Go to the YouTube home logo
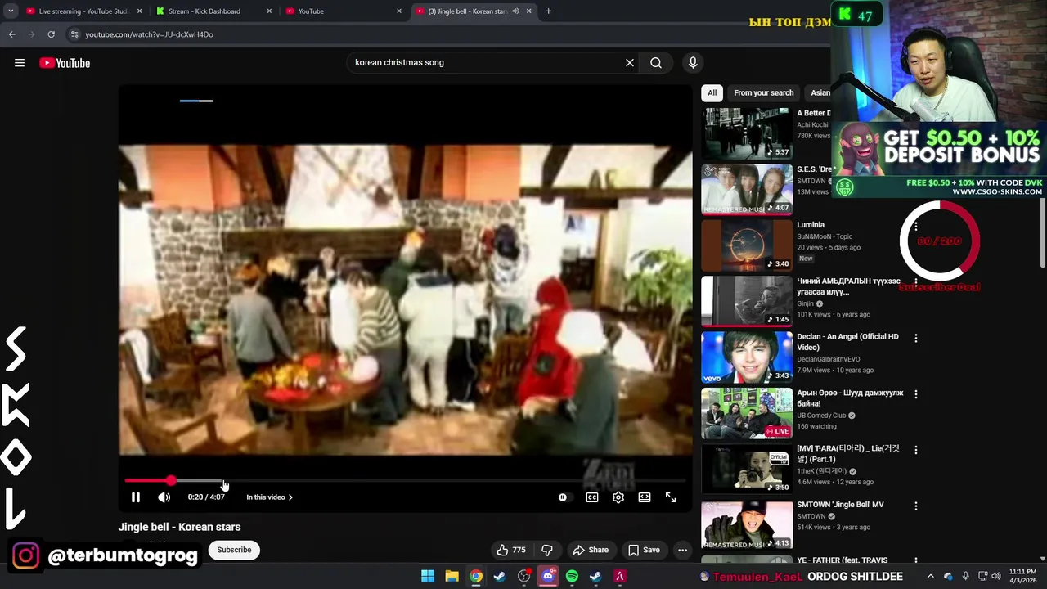 (x=65, y=63)
